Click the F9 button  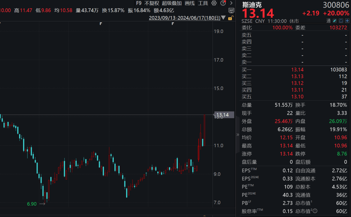click(x=139, y=3)
